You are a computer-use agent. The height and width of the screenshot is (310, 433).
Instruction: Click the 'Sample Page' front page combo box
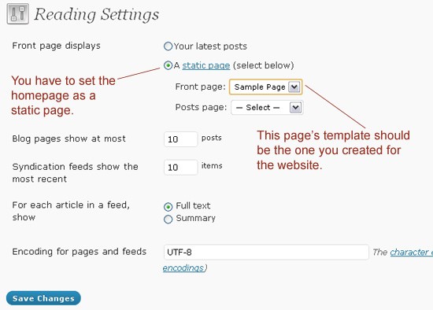(x=265, y=87)
